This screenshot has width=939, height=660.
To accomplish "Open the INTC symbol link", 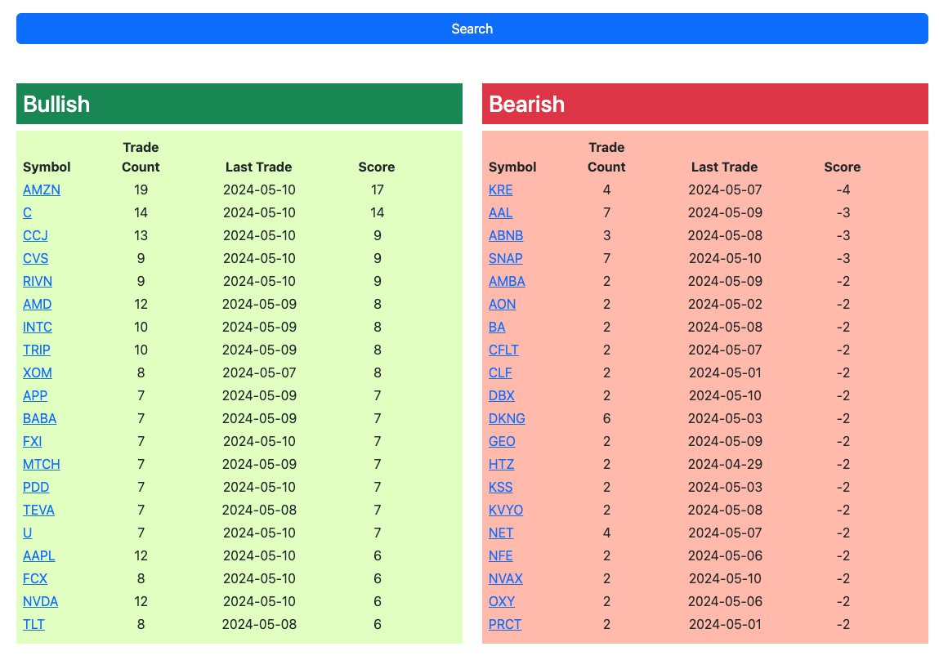I will click(37, 327).
